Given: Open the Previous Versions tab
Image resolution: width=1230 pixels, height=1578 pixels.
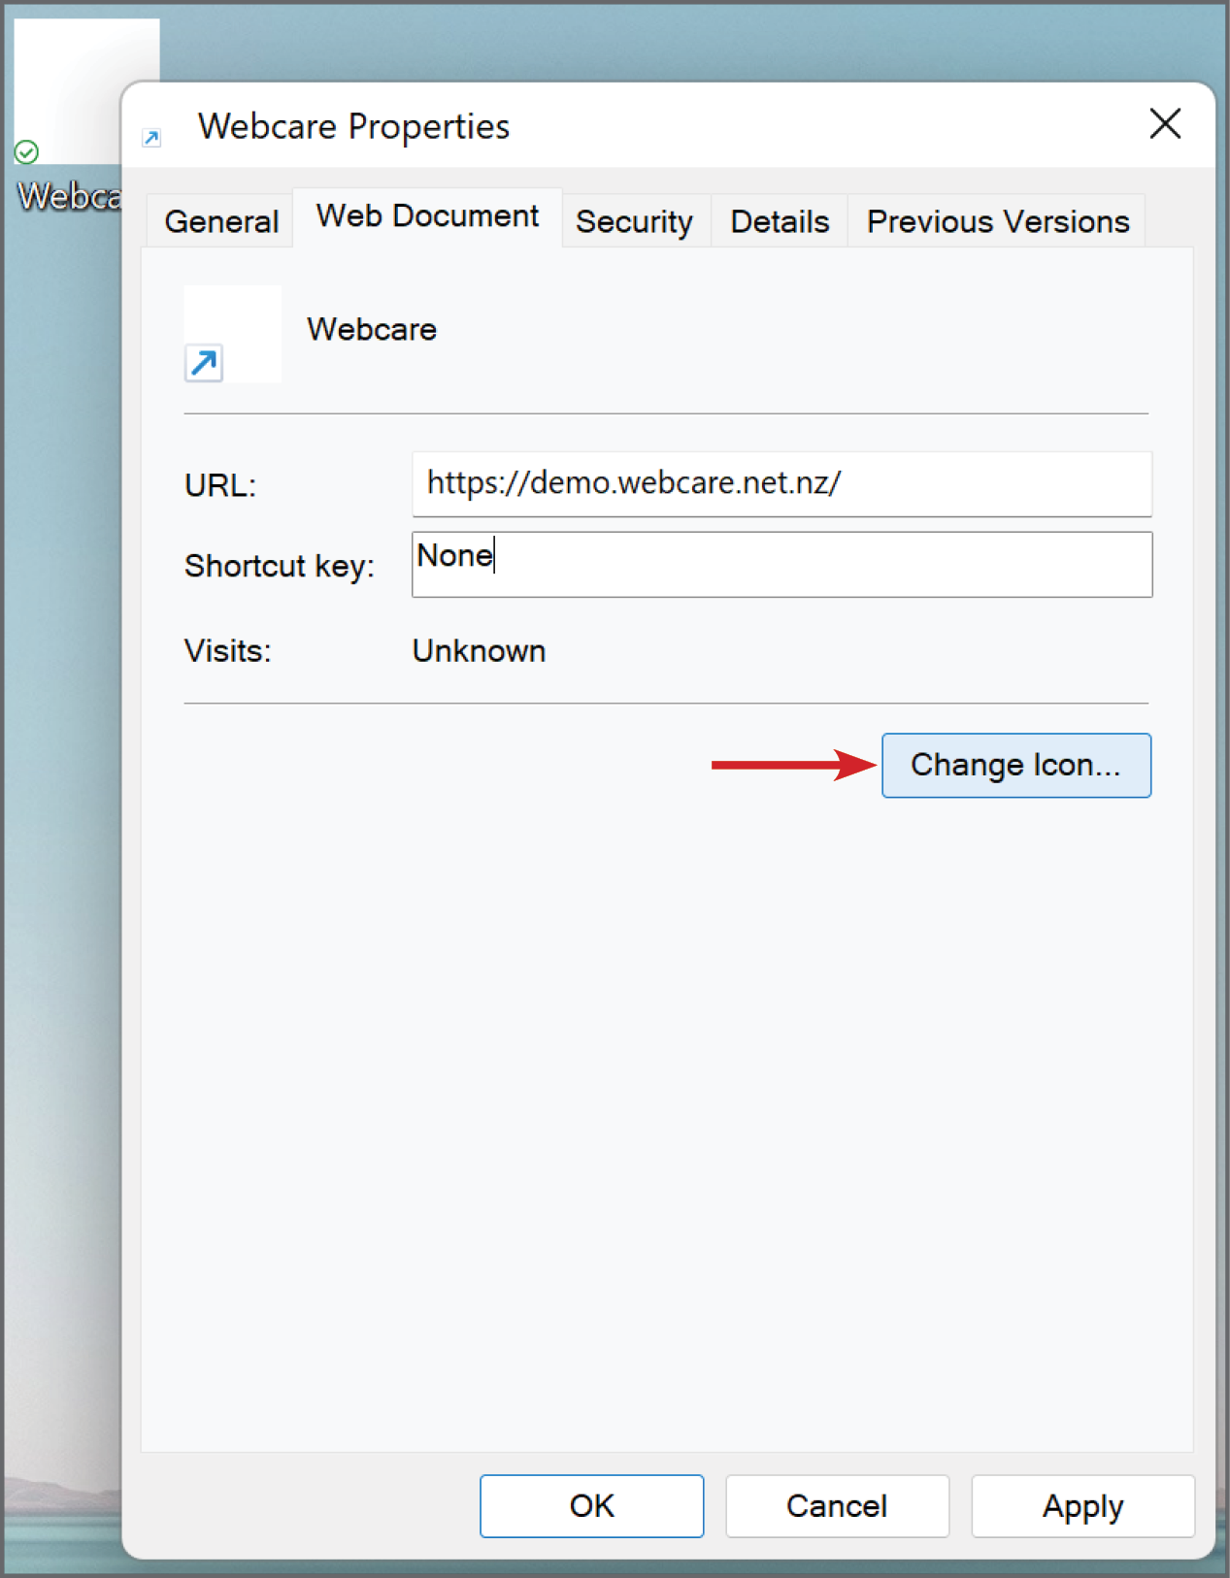Looking at the screenshot, I should 998,221.
